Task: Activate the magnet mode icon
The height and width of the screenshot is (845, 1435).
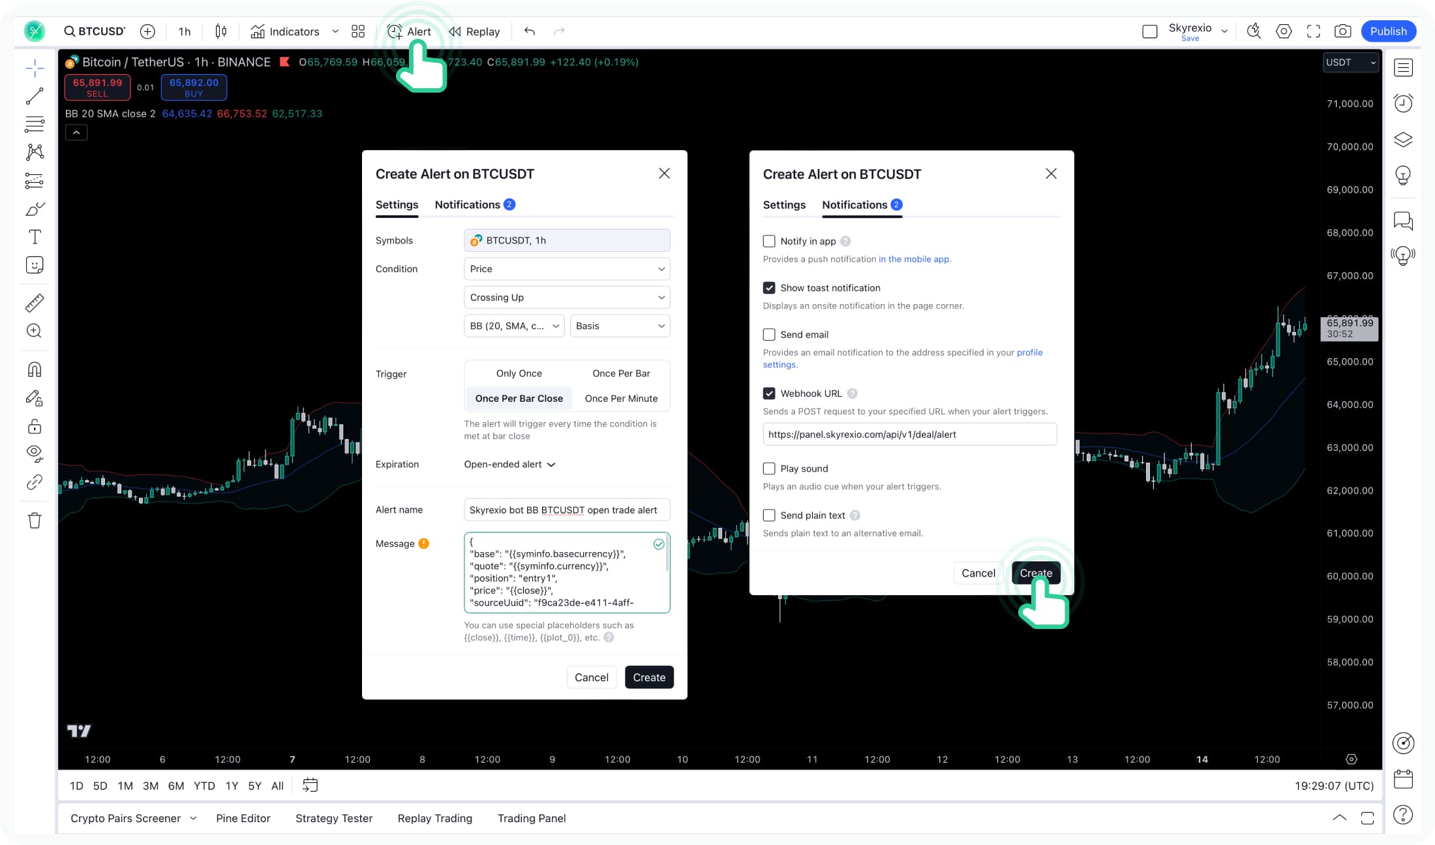Action: coord(35,370)
